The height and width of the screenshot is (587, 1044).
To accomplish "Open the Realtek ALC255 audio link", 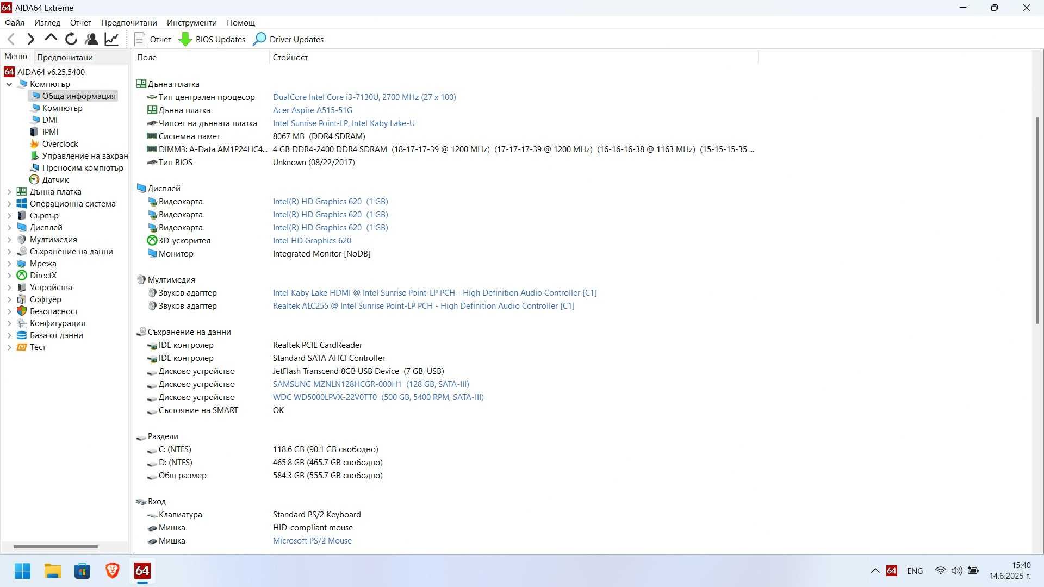I will coord(424,306).
